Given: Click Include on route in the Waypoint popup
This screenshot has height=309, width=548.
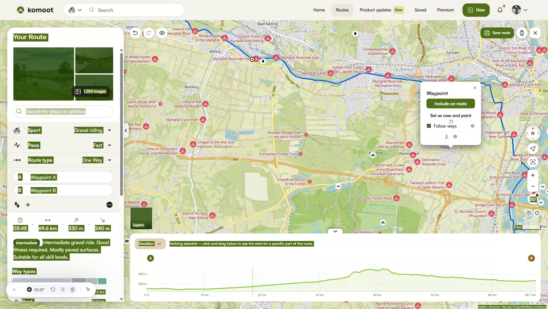Looking at the screenshot, I should (x=450, y=103).
